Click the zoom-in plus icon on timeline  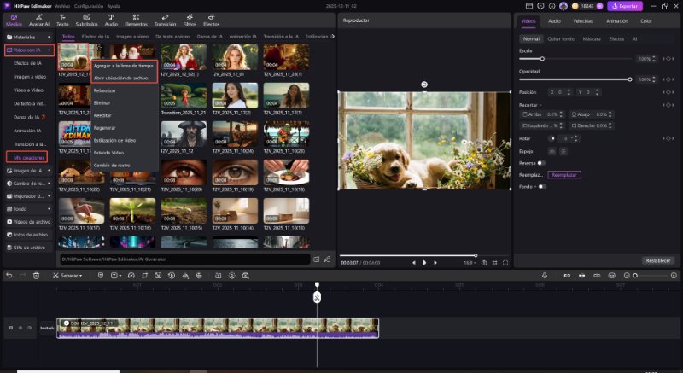pos(674,276)
